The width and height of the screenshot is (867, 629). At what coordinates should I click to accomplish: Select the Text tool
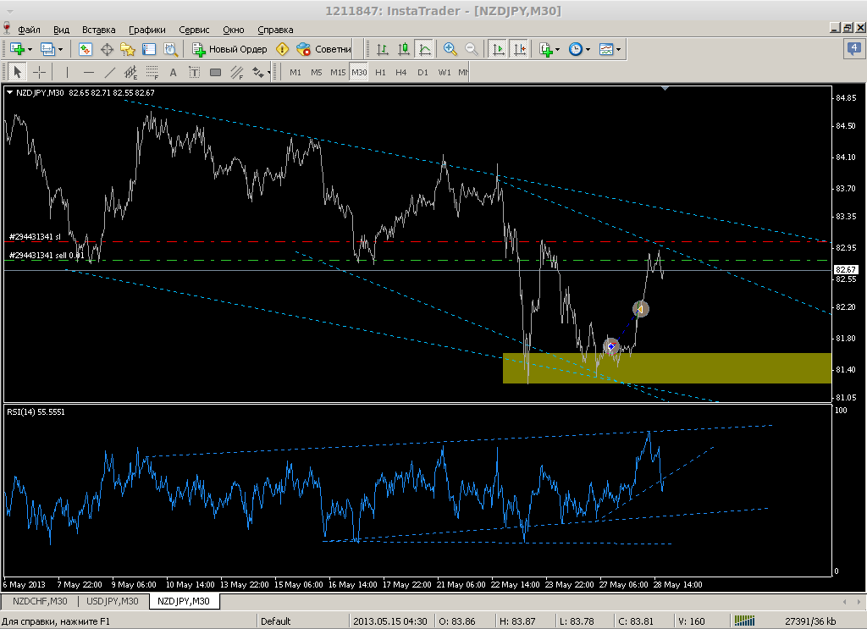[x=173, y=72]
